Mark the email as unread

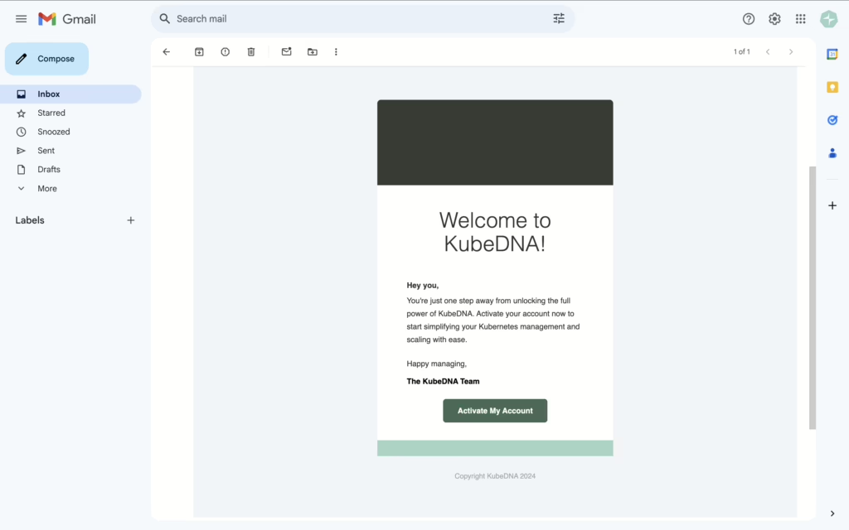pos(286,52)
